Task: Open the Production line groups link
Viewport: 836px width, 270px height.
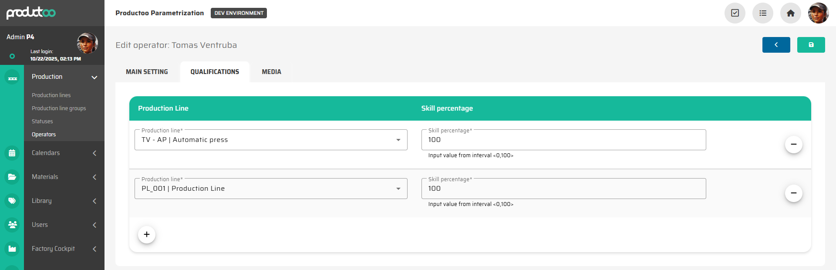Action: coord(59,108)
